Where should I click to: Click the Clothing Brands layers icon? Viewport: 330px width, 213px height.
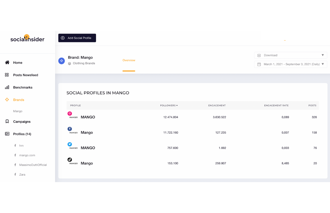69,63
